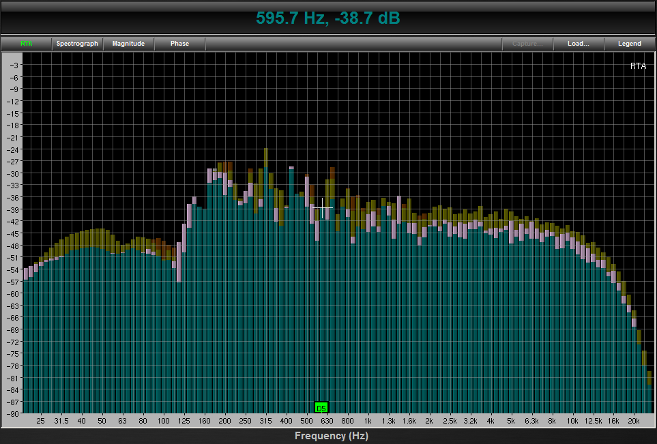
Task: Click the 25 Hz frequency axis label
Action: pyautogui.click(x=41, y=421)
